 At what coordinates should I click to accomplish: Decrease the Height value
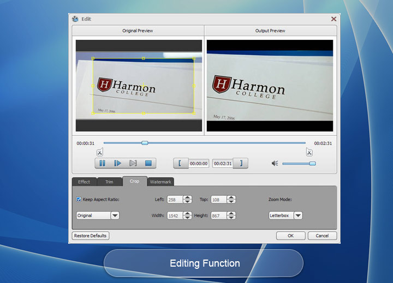231,218
